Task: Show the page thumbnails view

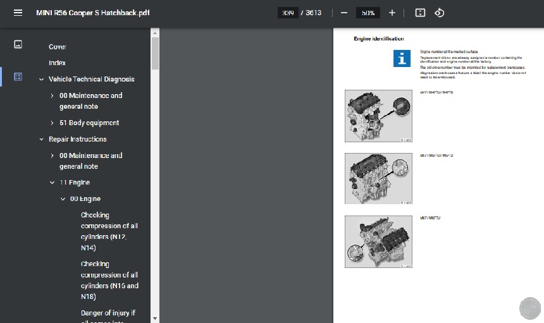Action: [18, 44]
